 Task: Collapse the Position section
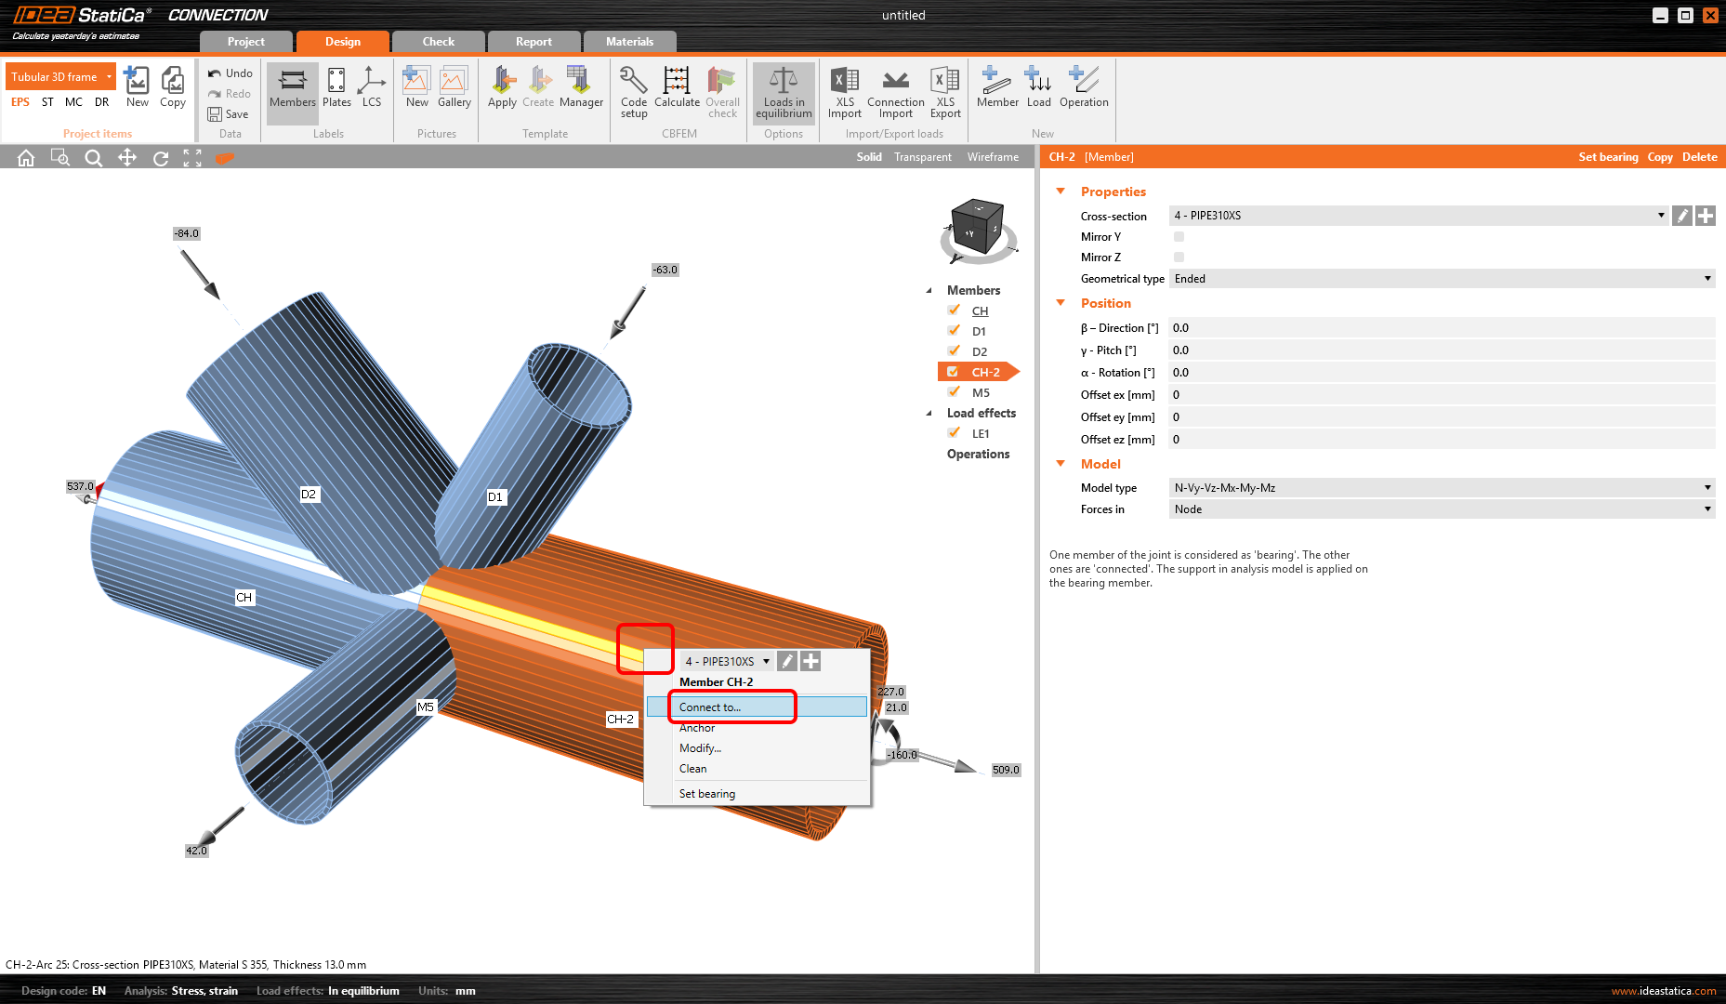click(1061, 302)
